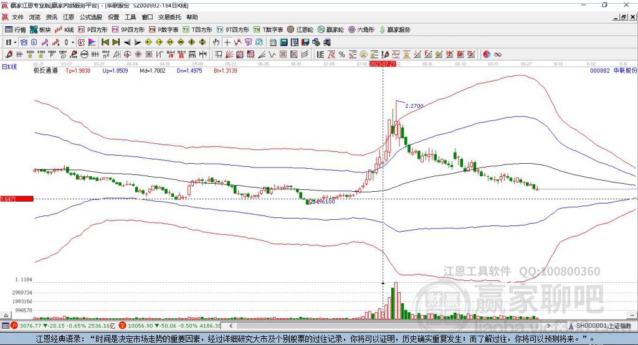Click horizontal scrollbar left arrow
Viewport: 638px width, 345px height.
pos(231,326)
